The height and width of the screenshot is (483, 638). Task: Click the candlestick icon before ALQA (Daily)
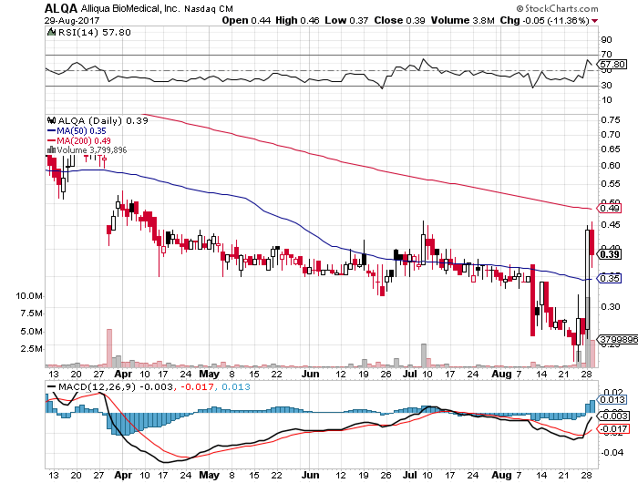[x=51, y=120]
